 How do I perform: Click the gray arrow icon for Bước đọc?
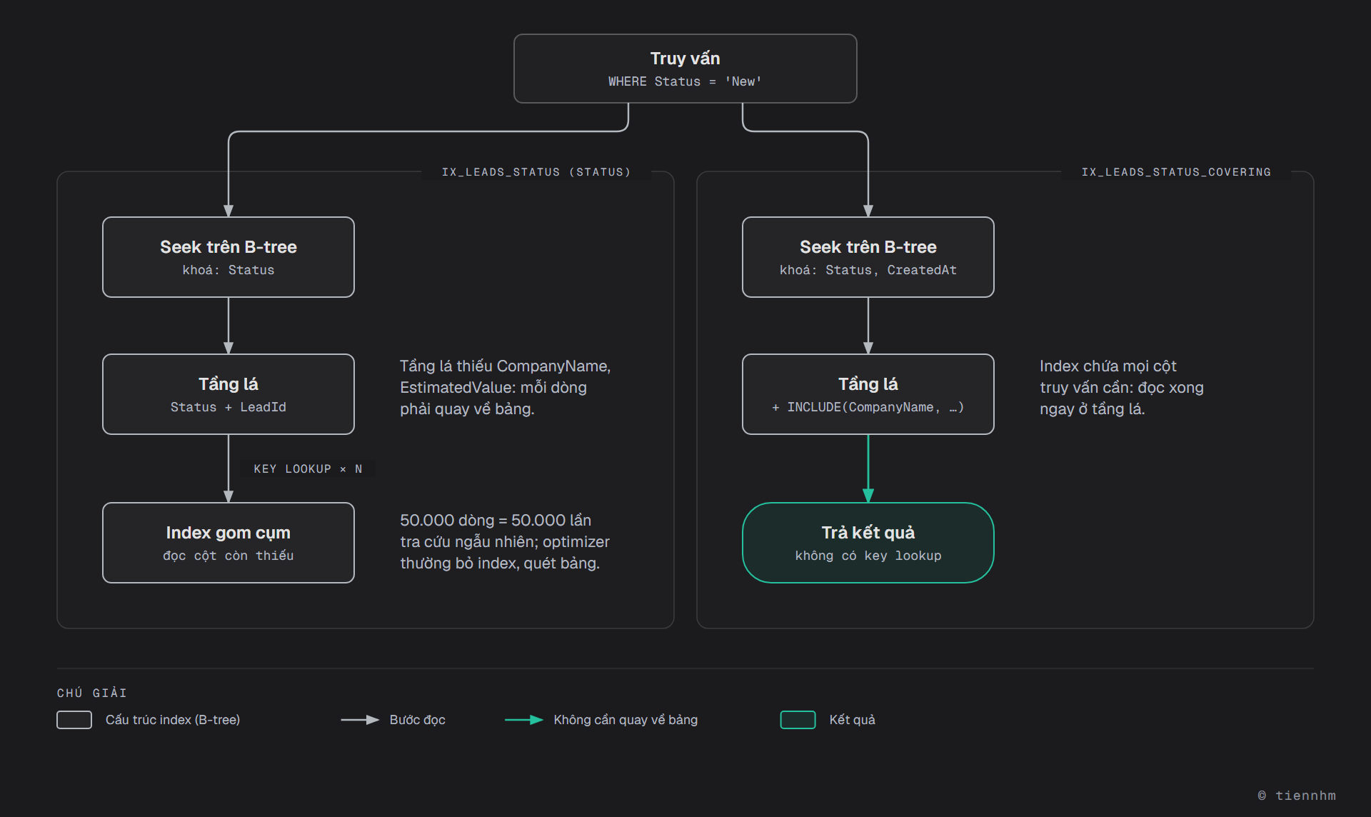pyautogui.click(x=360, y=720)
